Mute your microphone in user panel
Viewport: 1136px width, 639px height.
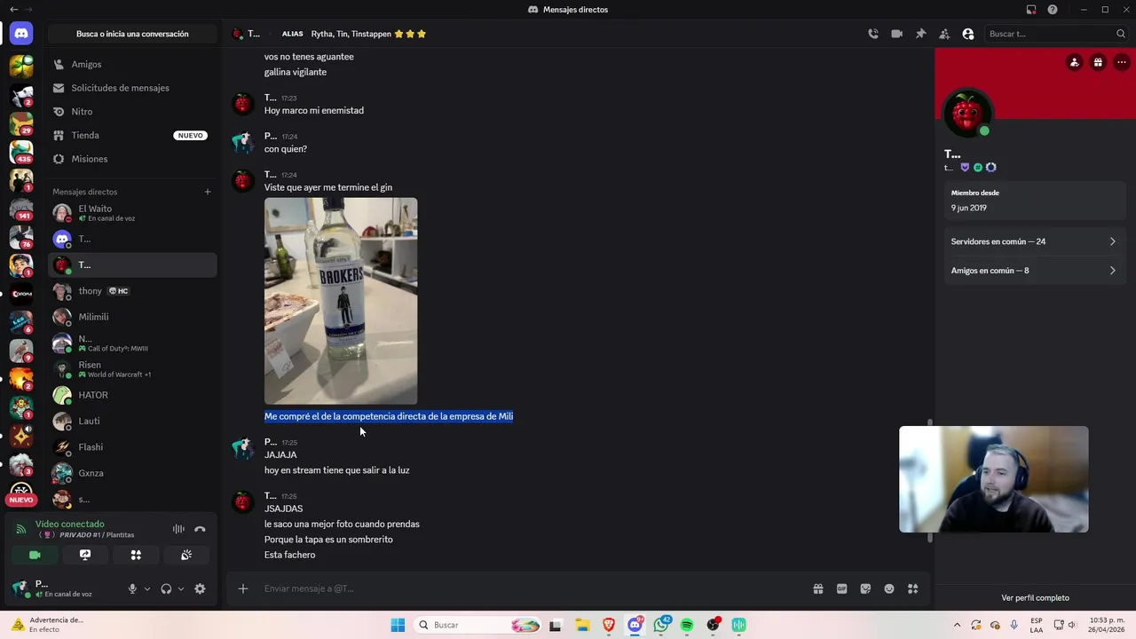tap(132, 588)
